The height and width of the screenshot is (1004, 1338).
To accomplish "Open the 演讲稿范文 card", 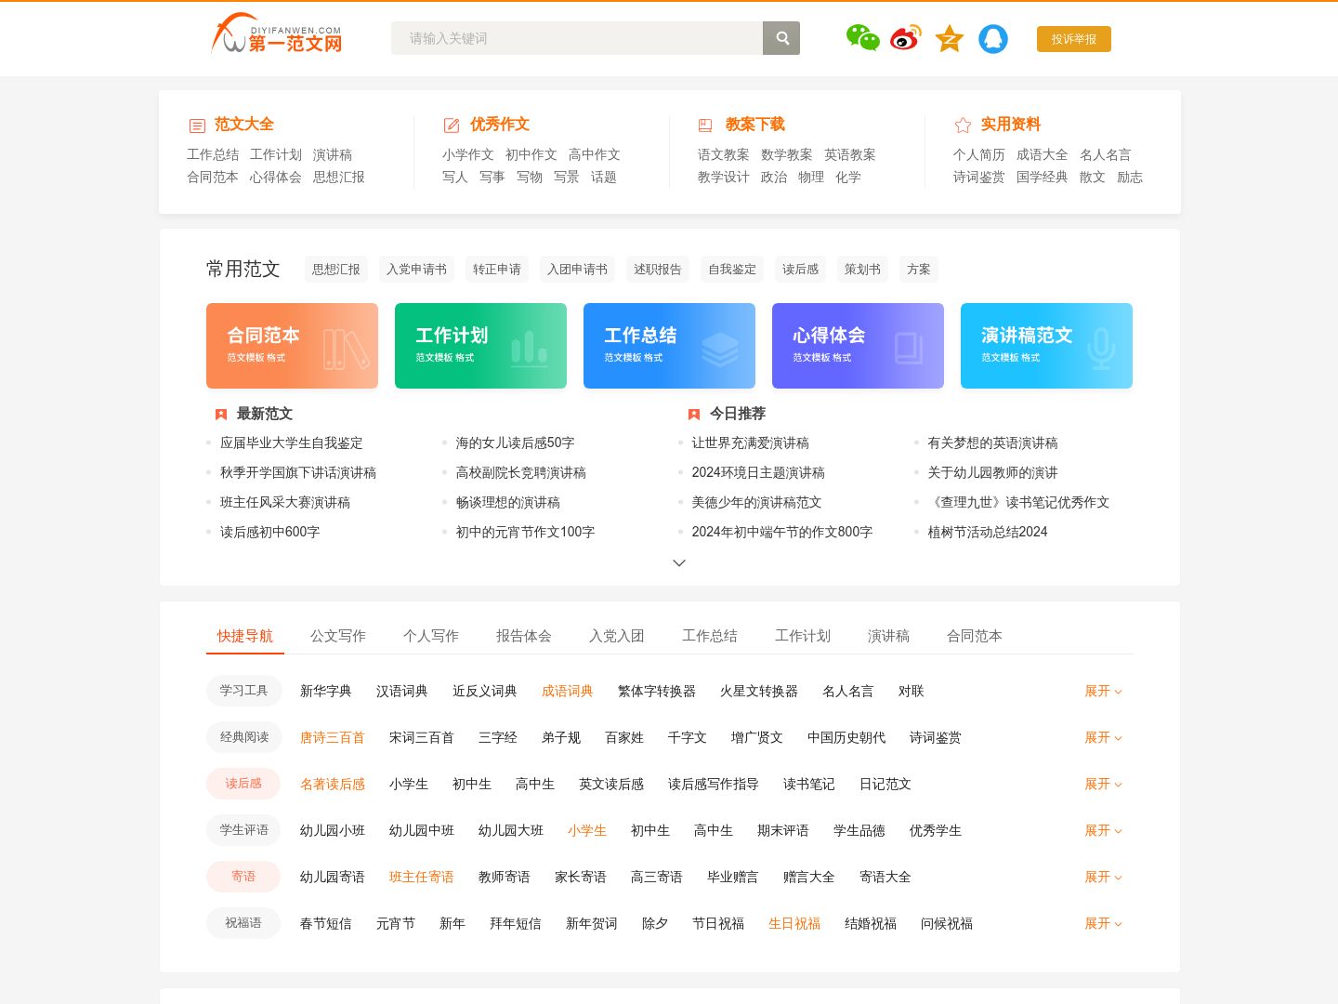I will (1046, 346).
